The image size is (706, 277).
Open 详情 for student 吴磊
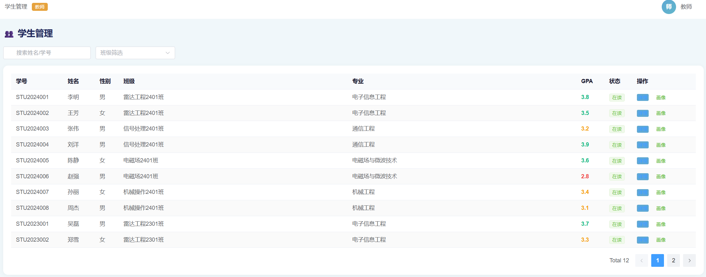pyautogui.click(x=642, y=224)
